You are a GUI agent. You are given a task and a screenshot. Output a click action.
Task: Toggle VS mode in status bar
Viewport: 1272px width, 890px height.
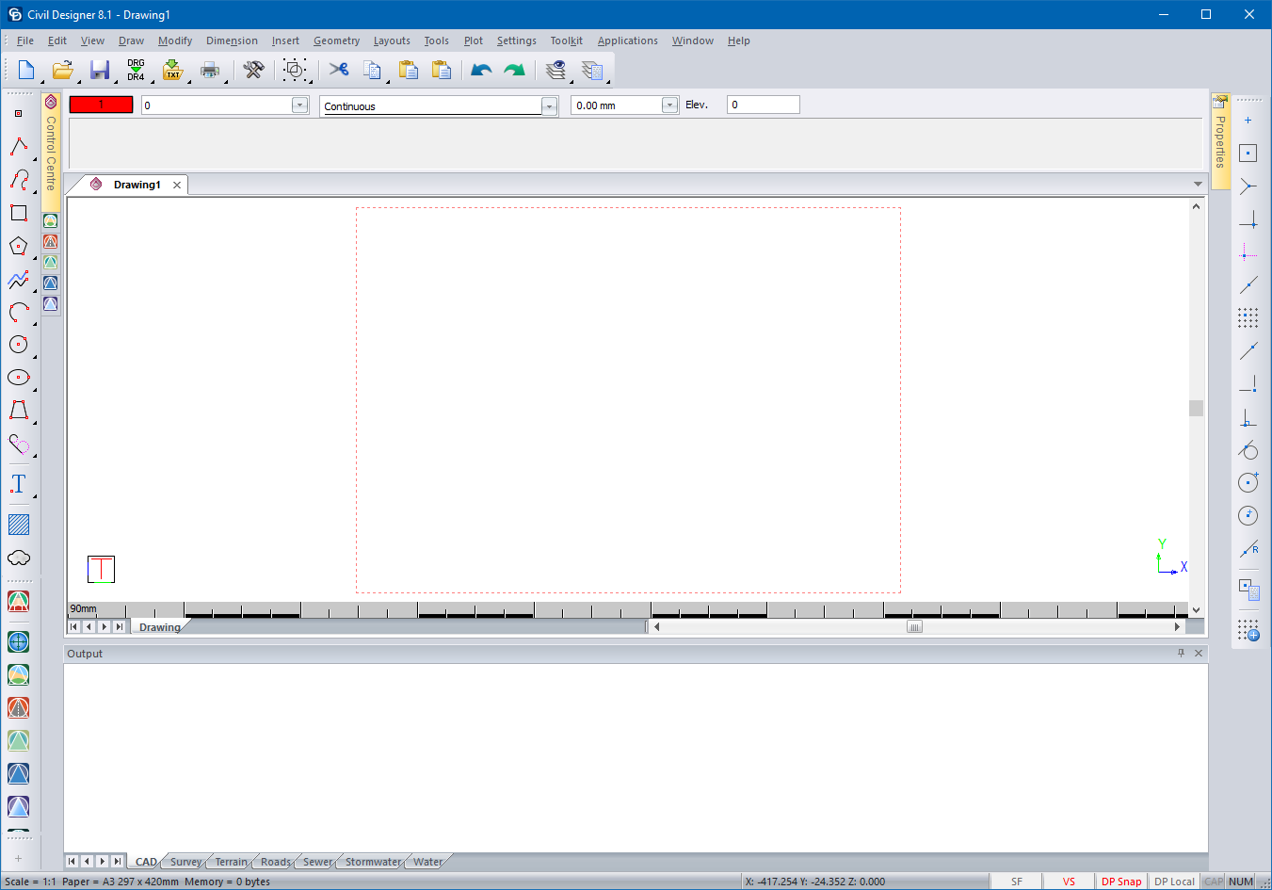pyautogui.click(x=1069, y=882)
